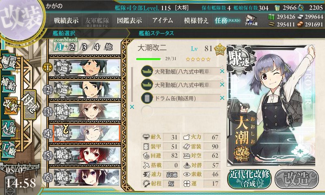The width and height of the screenshot is (325, 195).
Task: Open the 任務(クエスト) quest menu
Action: pyautogui.click(x=227, y=20)
